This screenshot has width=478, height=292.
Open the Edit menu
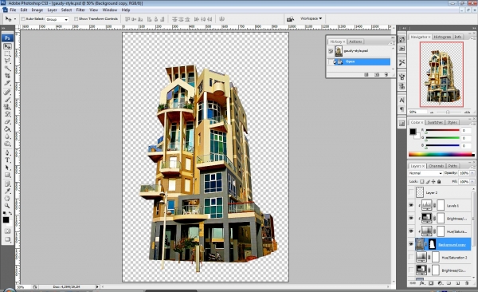tap(24, 10)
